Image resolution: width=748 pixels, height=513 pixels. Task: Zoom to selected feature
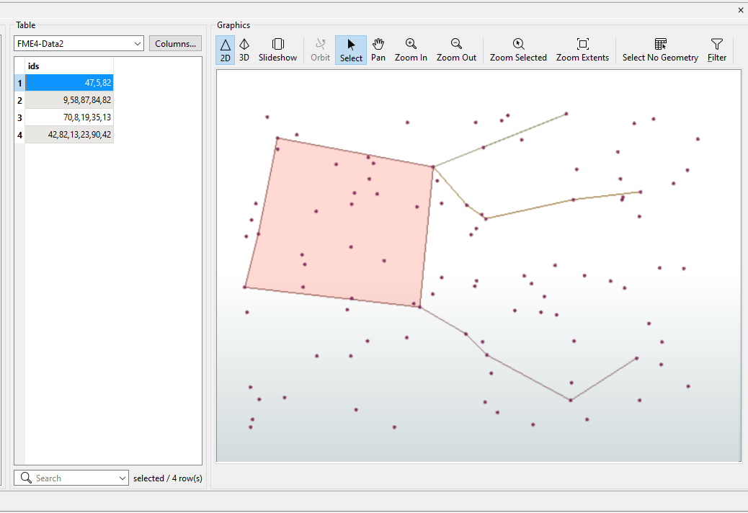click(x=518, y=50)
